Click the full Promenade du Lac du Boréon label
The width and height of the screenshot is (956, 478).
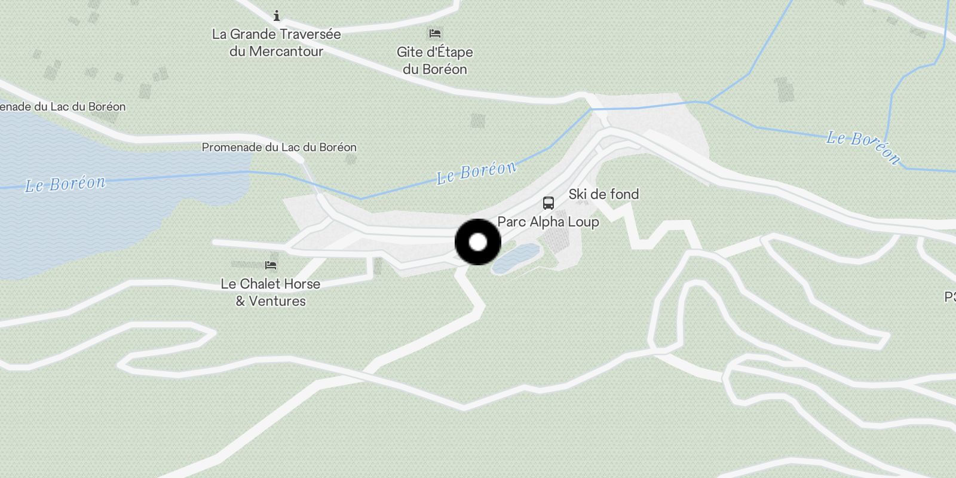click(x=279, y=147)
